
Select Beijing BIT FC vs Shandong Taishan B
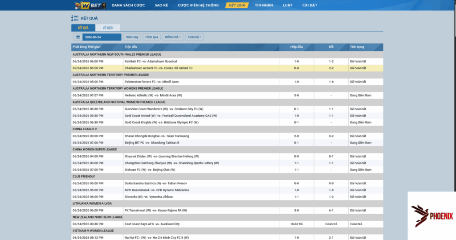pyautogui.click(x=227, y=143)
